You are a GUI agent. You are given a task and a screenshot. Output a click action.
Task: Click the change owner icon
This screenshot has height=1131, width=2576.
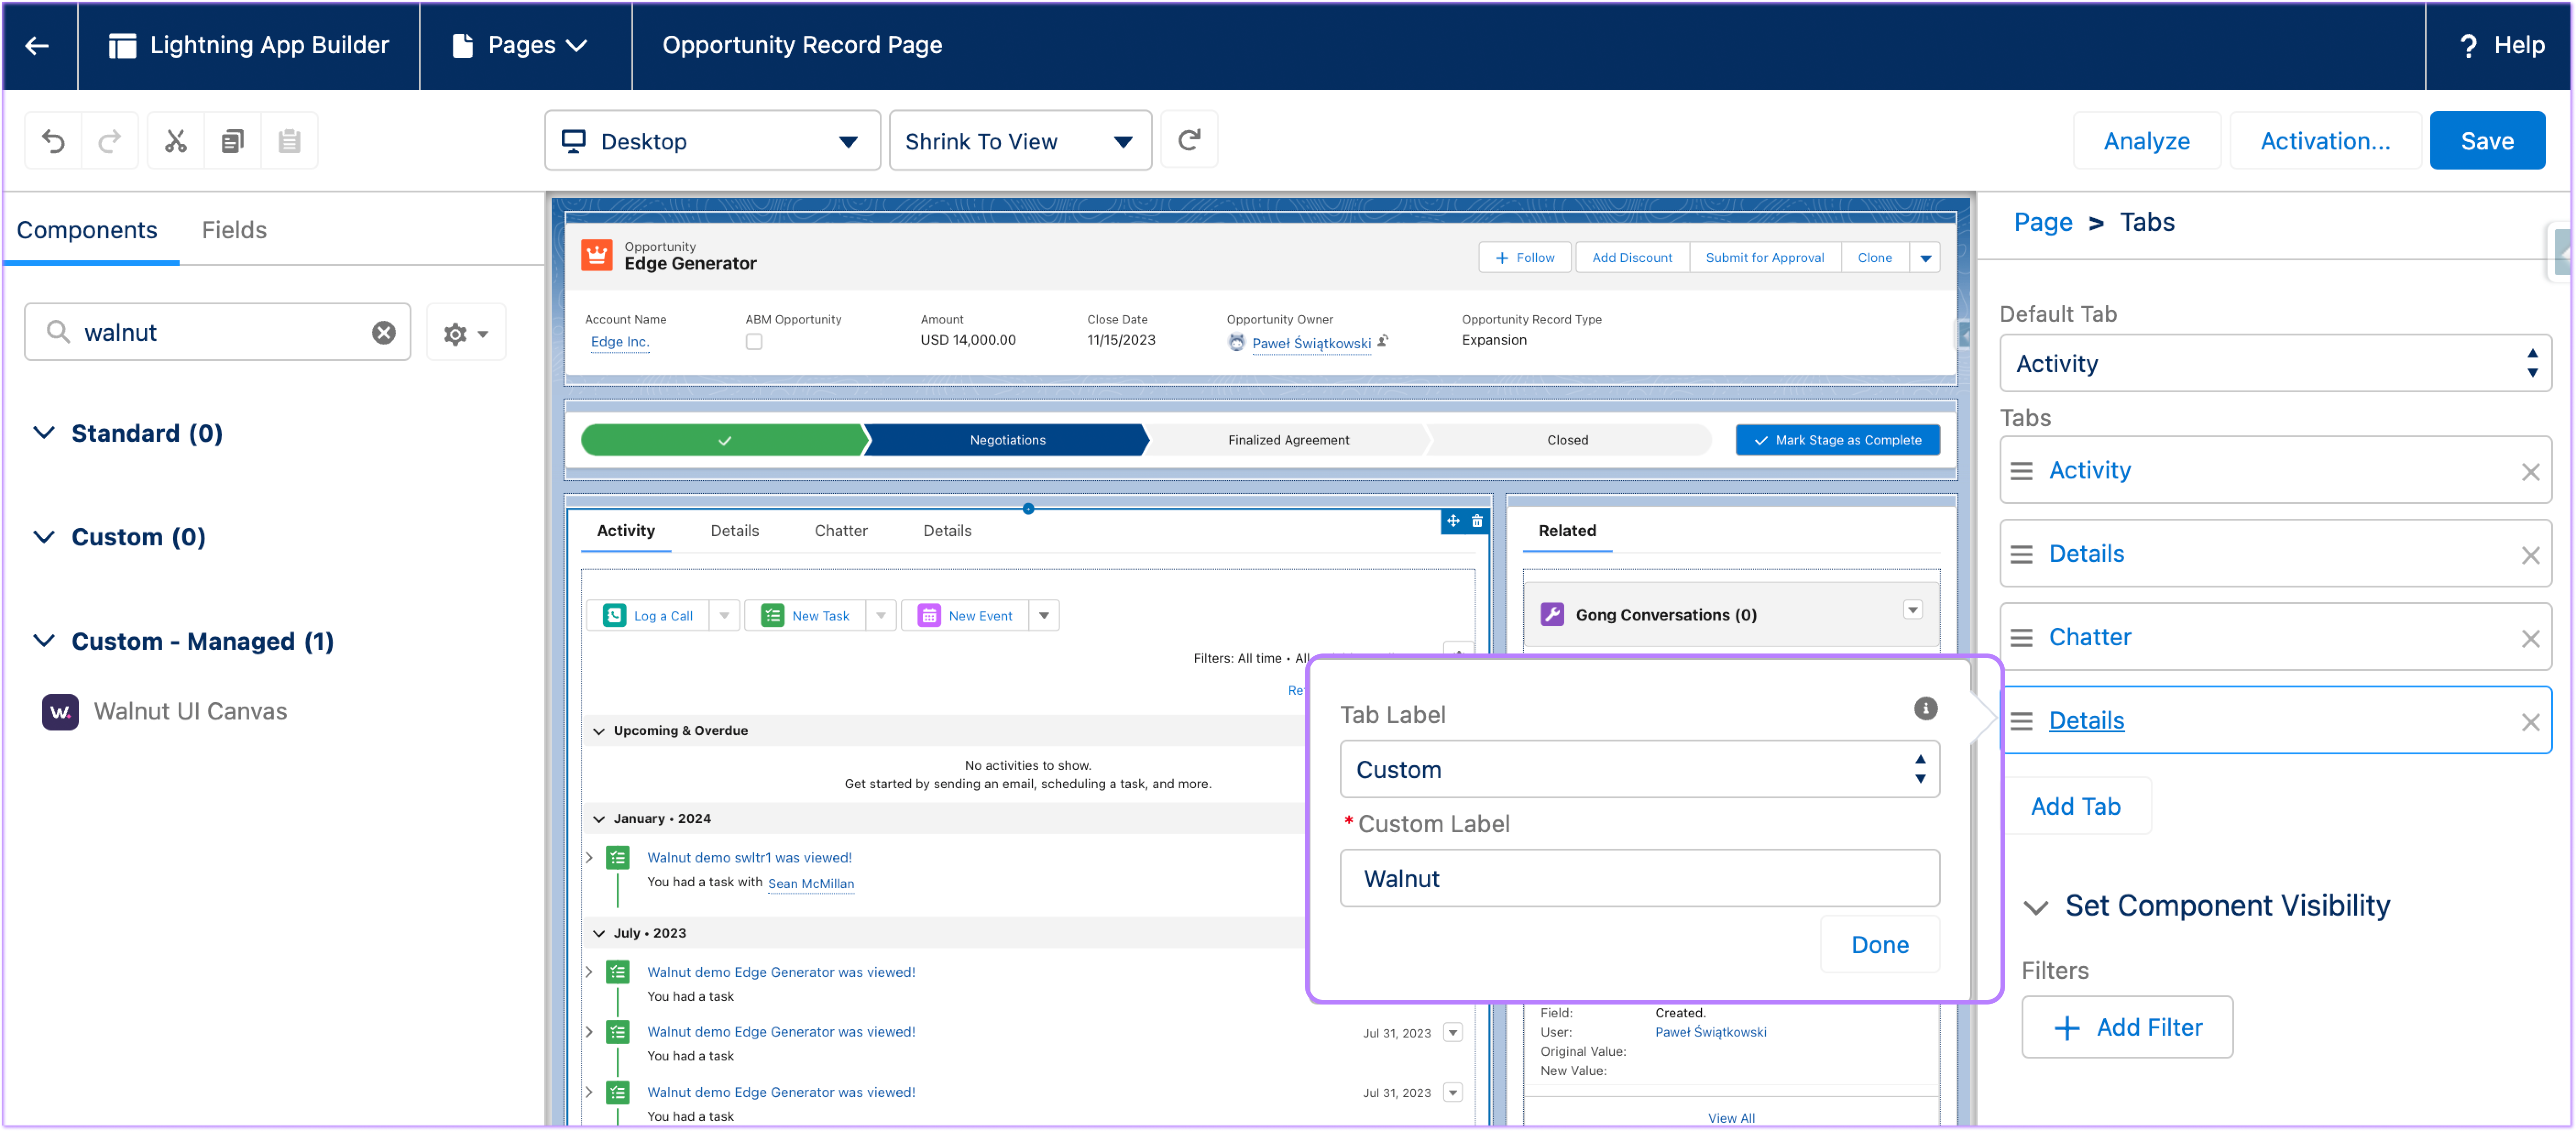pos(1383,342)
